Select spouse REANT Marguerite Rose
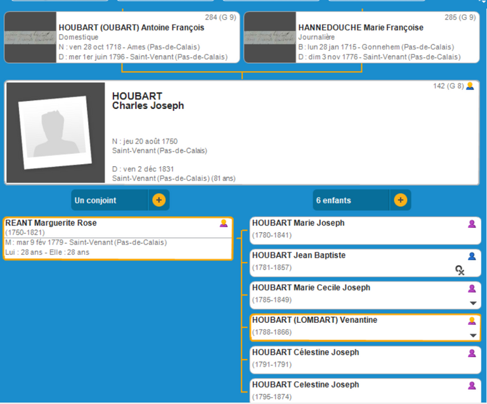 [95, 238]
